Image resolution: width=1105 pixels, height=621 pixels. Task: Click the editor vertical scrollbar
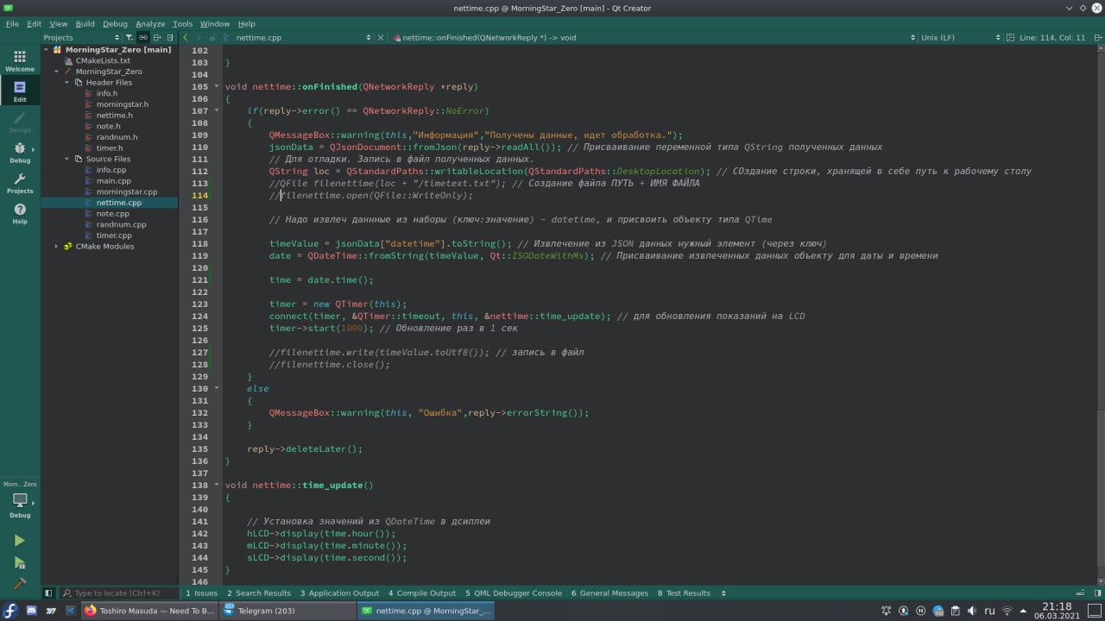(1101, 316)
